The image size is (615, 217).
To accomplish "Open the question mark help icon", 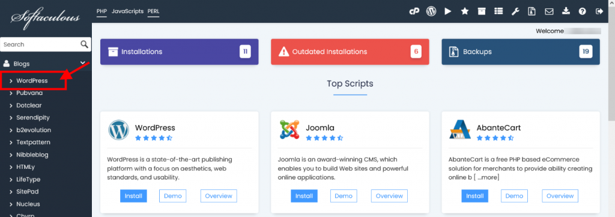I will tap(583, 11).
